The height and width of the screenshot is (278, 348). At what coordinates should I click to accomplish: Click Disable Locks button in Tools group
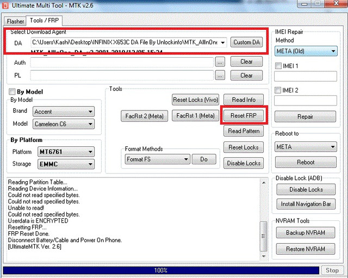pyautogui.click(x=244, y=163)
